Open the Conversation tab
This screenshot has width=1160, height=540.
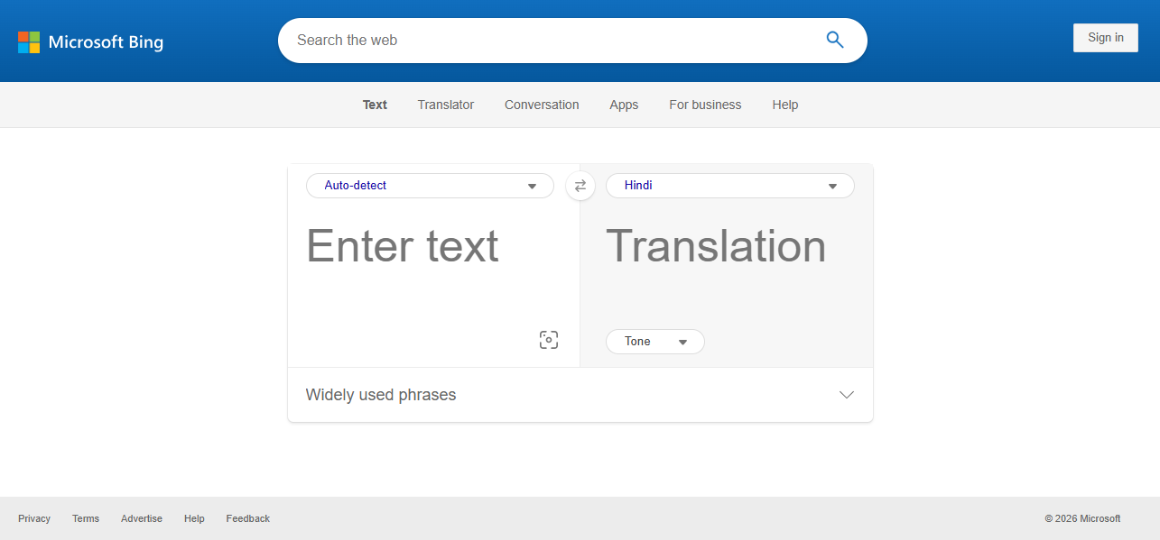[x=542, y=105]
